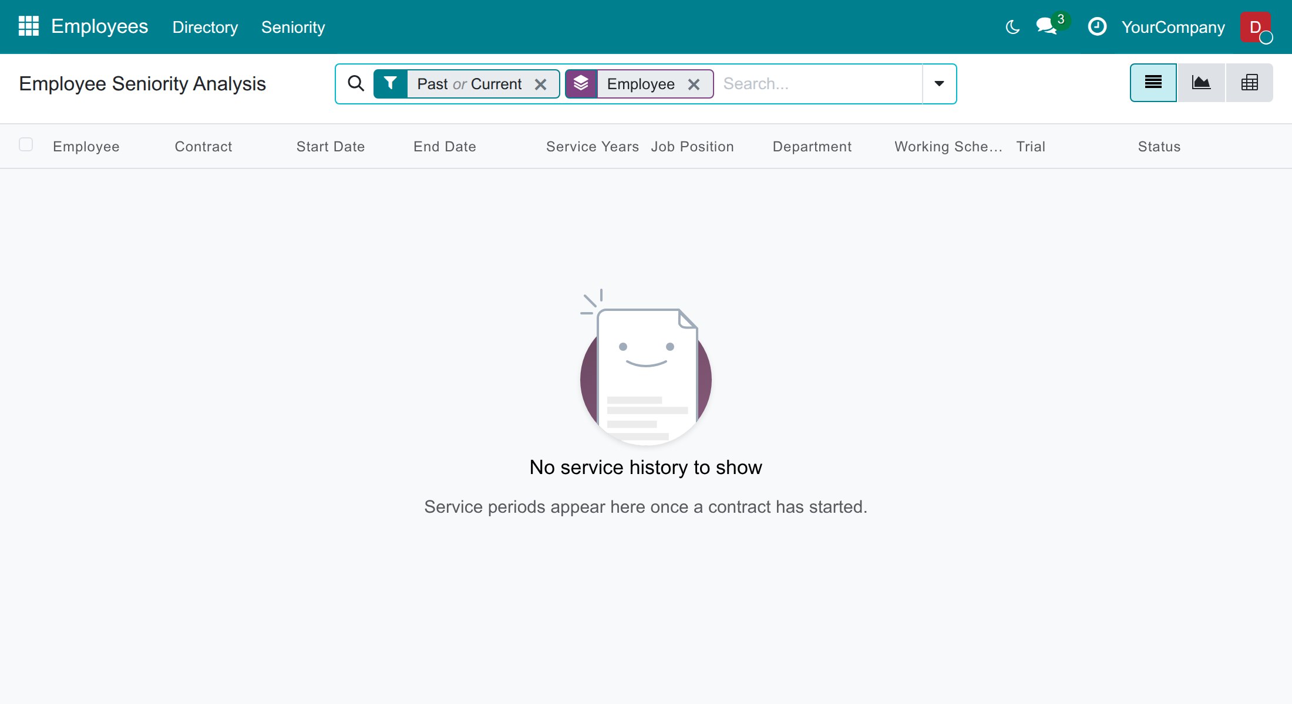The image size is (1292, 704).
Task: Sort by Contract column
Action: click(x=203, y=147)
